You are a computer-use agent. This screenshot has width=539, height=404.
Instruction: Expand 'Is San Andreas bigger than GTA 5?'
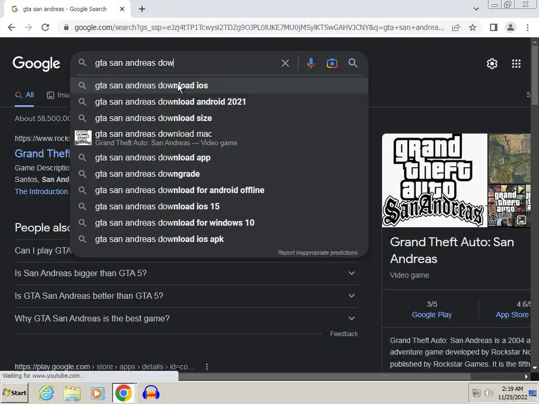(x=186, y=274)
